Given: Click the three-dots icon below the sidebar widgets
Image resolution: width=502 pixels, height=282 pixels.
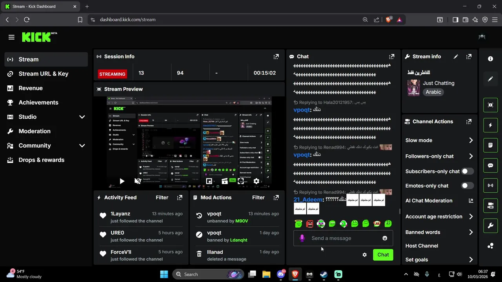Looking at the screenshot, I should (x=490, y=246).
